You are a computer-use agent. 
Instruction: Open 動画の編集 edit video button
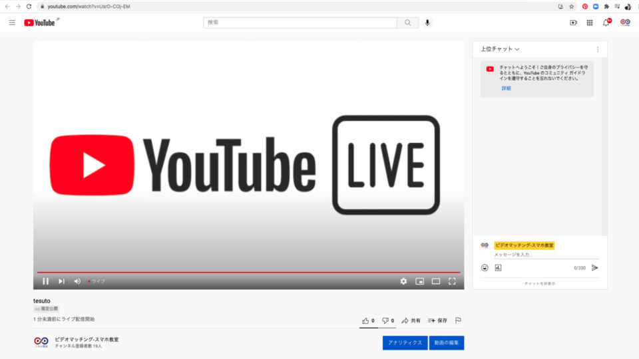pos(447,343)
